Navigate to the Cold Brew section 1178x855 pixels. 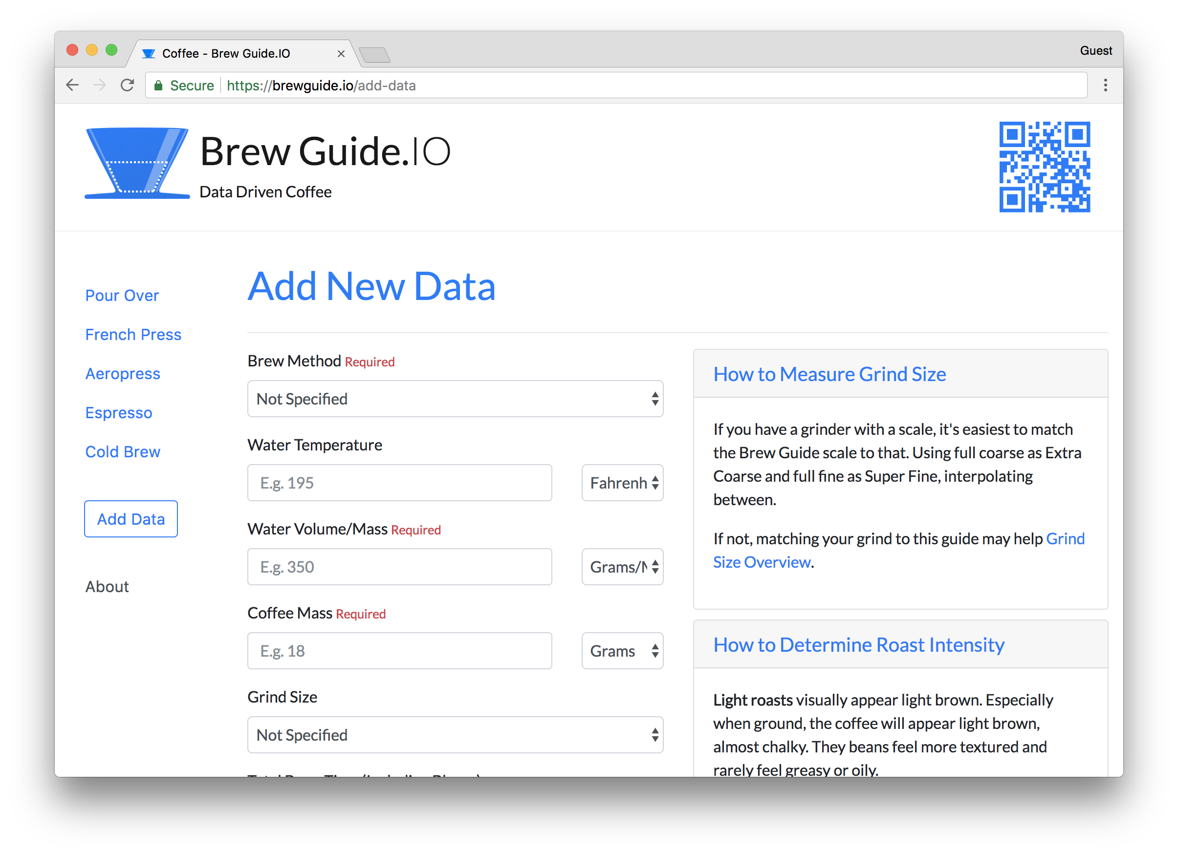[123, 451]
